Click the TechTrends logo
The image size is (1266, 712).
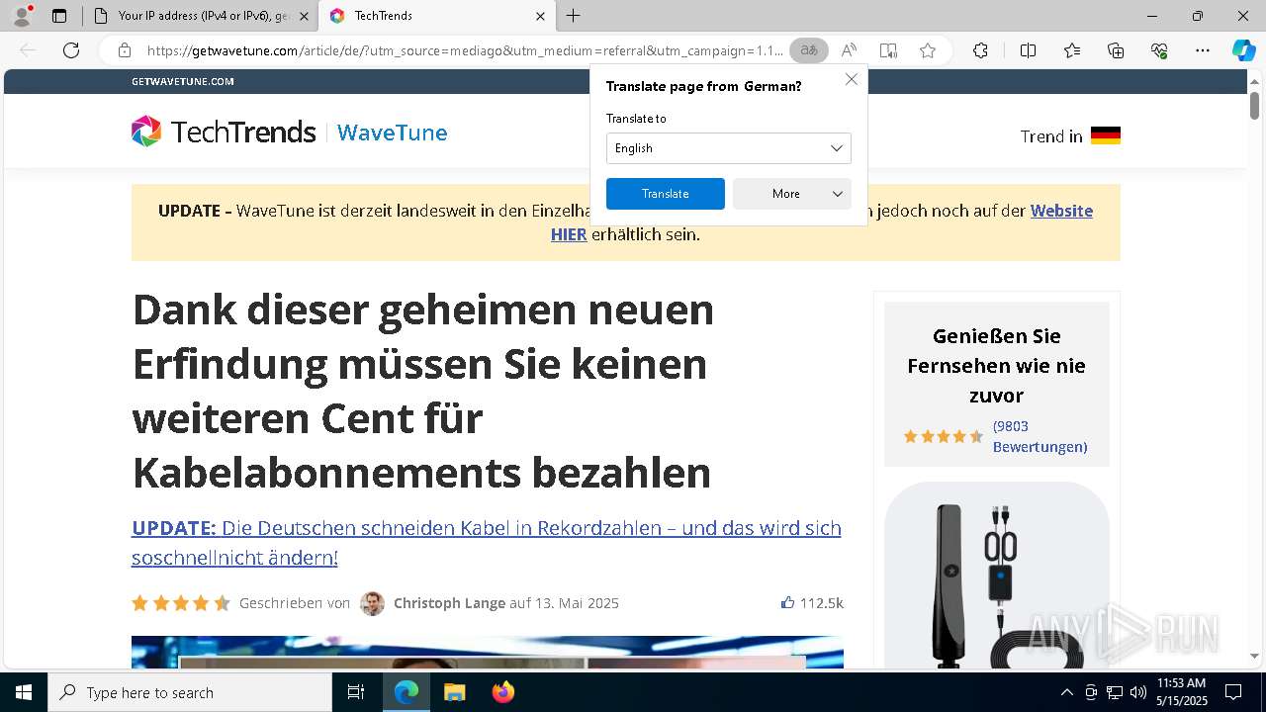tap(224, 132)
